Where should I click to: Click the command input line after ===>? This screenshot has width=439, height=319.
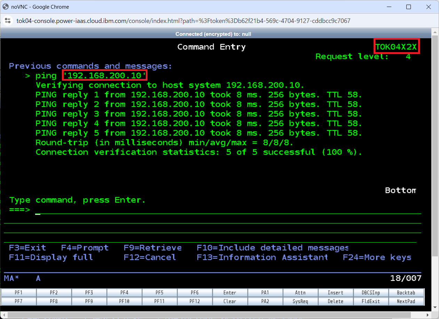[228, 210]
